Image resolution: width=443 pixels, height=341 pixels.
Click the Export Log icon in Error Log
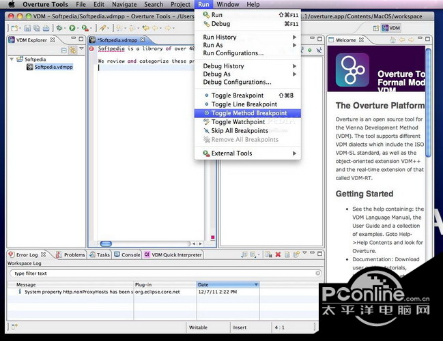[x=244, y=254]
